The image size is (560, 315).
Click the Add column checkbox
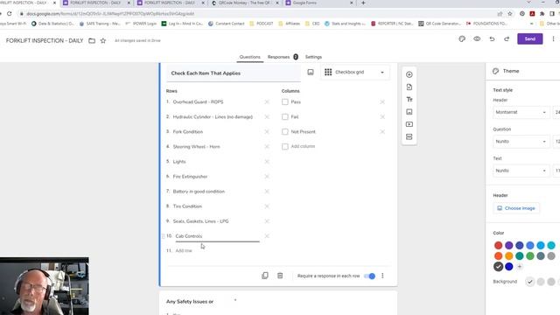click(284, 146)
